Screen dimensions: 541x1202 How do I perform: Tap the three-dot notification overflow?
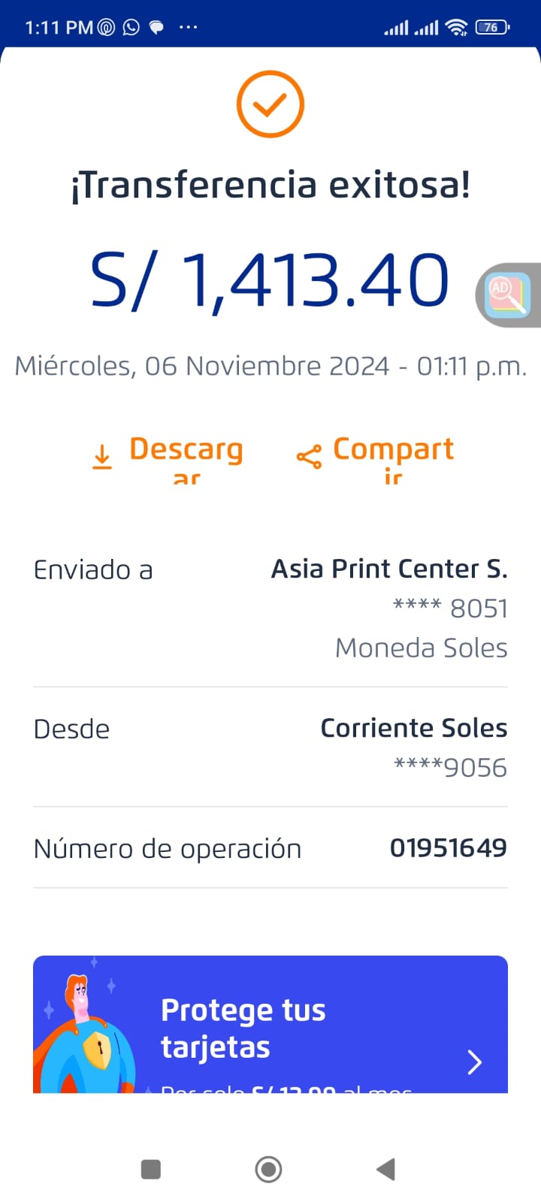(x=188, y=28)
